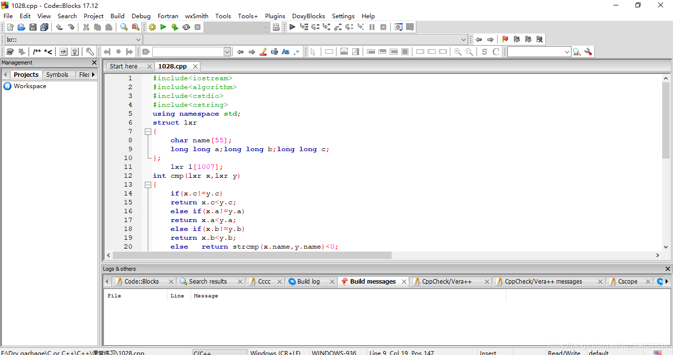The image size is (673, 355).
Task: Save all files from the toolbar
Action: pos(44,27)
